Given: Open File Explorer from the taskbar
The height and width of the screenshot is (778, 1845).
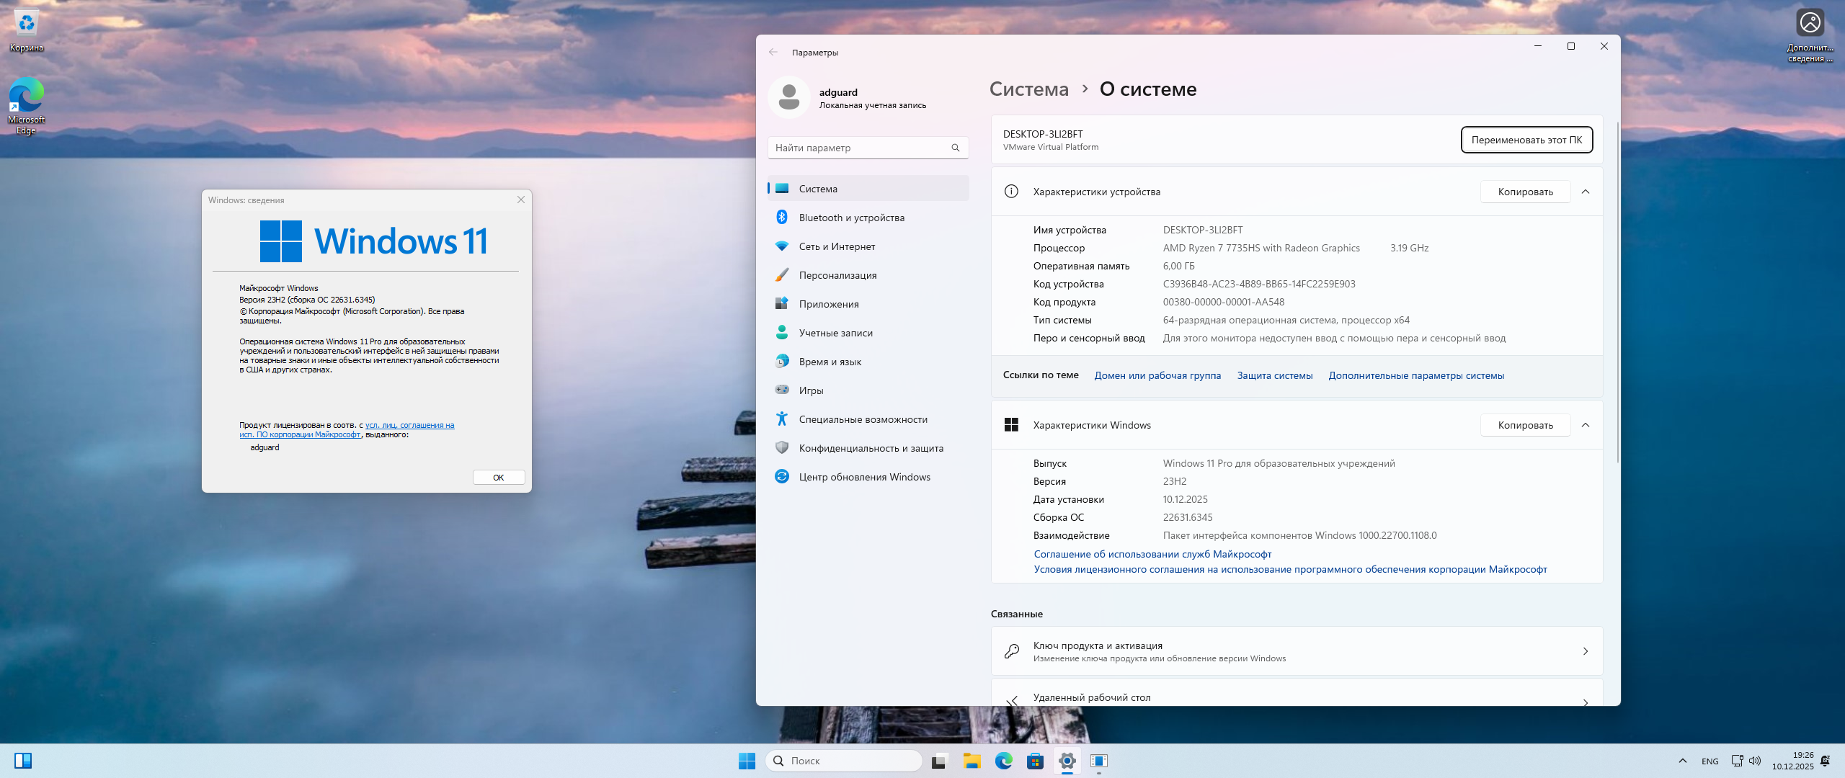Looking at the screenshot, I should pos(972,761).
